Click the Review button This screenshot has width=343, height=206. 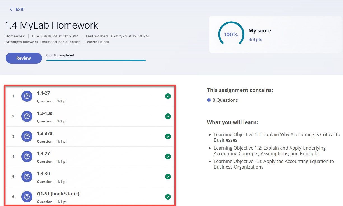coord(24,58)
